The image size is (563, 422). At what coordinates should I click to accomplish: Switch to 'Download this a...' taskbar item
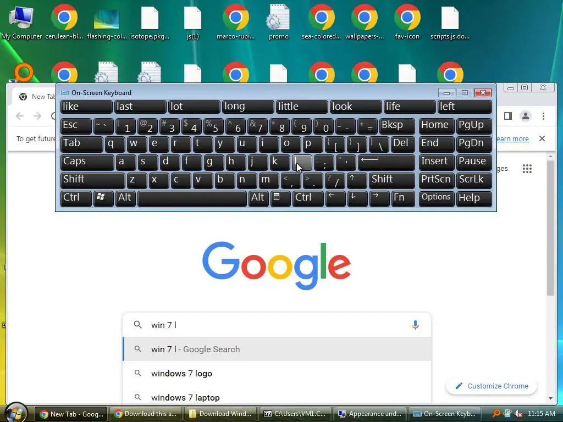145,414
